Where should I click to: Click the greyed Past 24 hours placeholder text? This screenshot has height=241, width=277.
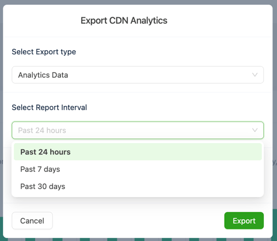[42, 130]
